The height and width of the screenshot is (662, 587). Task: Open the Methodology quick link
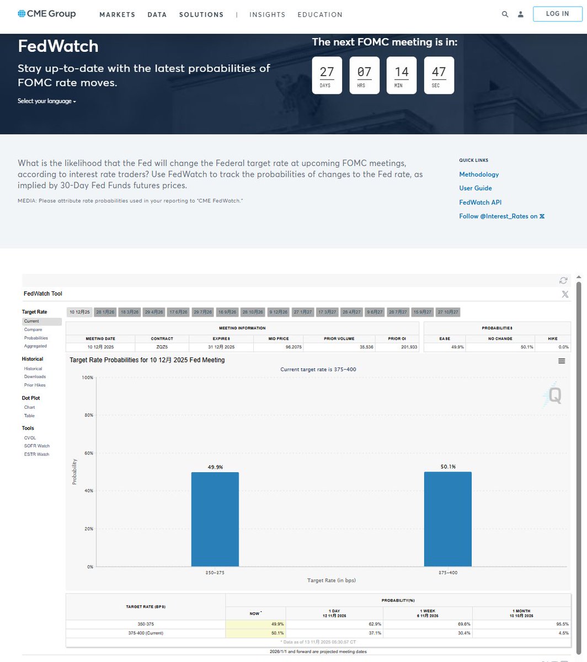point(479,174)
